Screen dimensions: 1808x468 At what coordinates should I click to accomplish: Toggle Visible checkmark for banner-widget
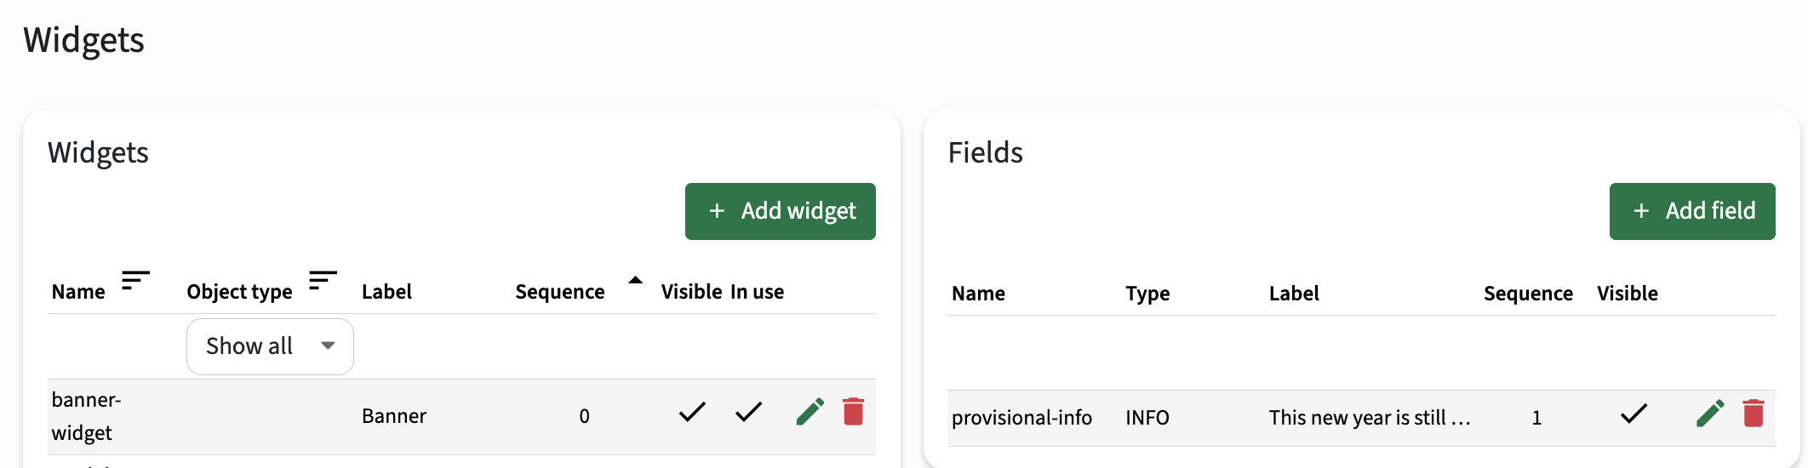(693, 413)
